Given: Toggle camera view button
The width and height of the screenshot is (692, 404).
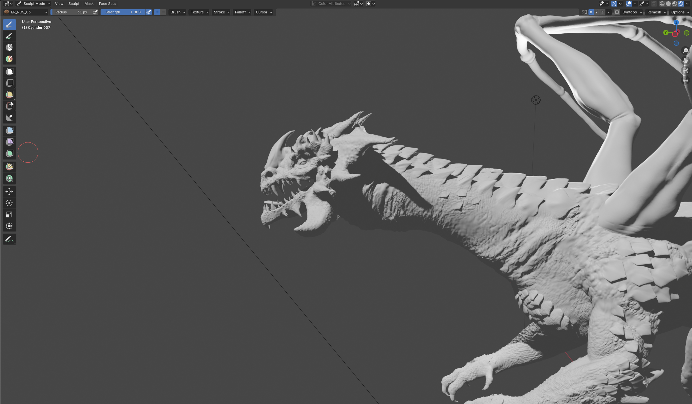Looking at the screenshot, I should pyautogui.click(x=685, y=70).
